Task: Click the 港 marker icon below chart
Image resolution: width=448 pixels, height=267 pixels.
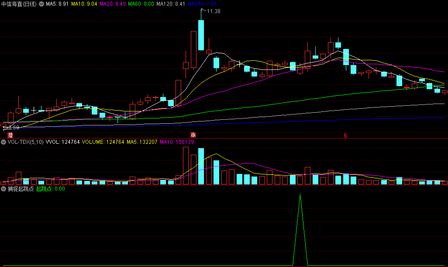Action: [x=10, y=135]
